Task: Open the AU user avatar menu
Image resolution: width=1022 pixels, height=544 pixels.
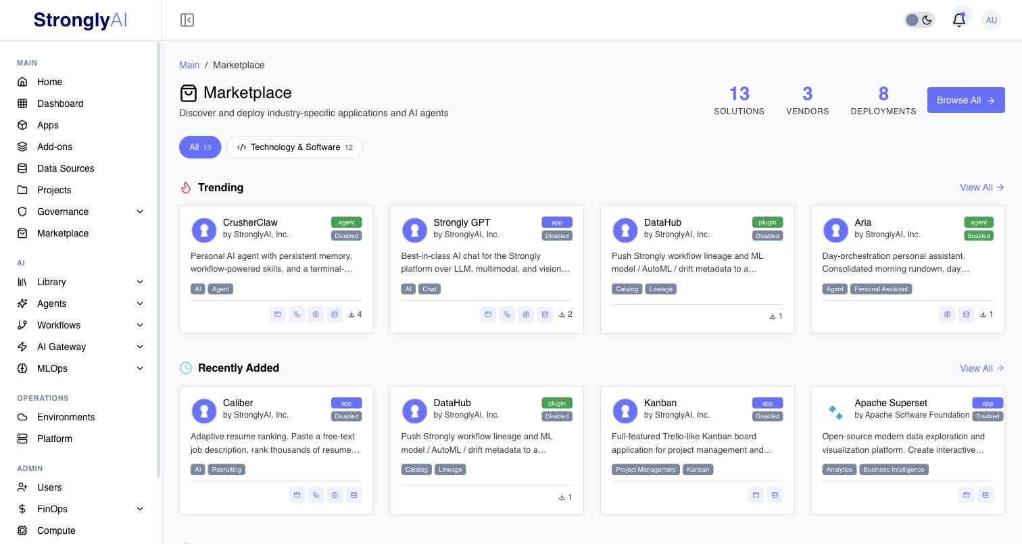Action: coord(992,20)
